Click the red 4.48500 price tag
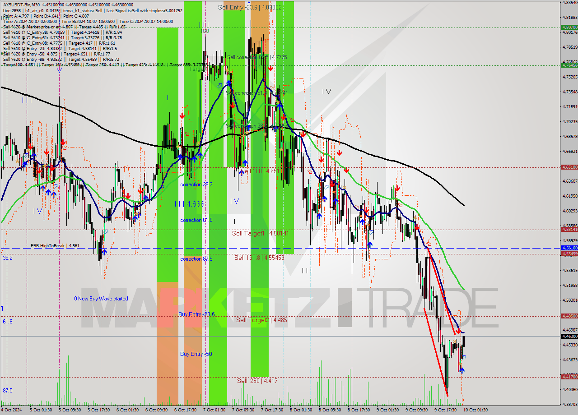Viewport: 578px width, 415px height. coord(569,316)
